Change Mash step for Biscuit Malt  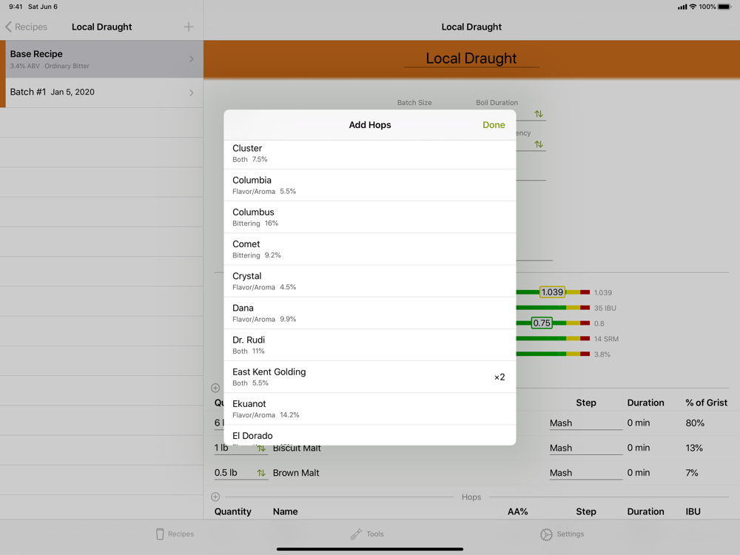[585, 448]
